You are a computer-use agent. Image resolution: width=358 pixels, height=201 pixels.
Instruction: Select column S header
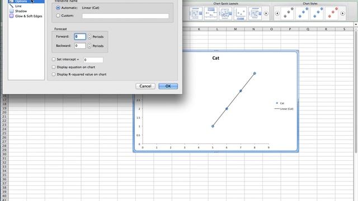[x=344, y=29]
